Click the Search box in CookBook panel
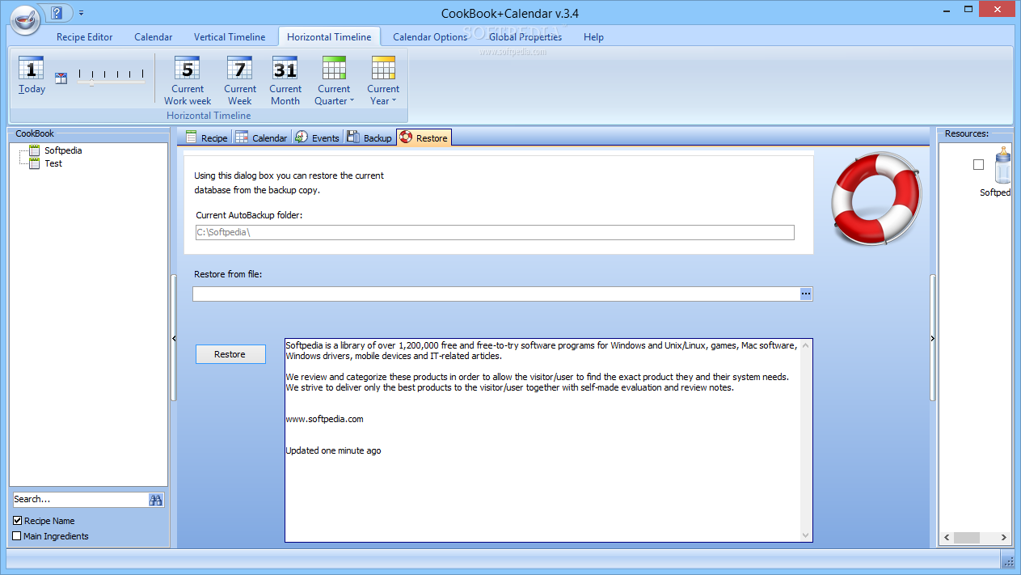 tap(80, 500)
